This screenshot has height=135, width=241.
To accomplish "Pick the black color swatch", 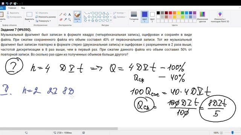I will [158, 13].
